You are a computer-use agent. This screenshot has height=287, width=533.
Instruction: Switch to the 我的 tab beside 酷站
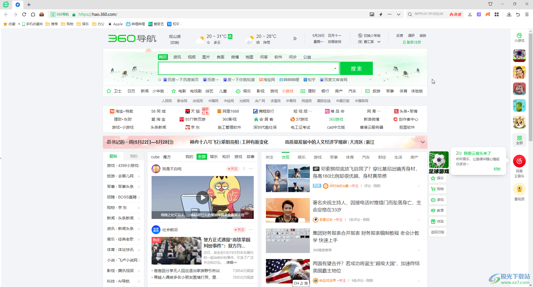pos(134,156)
